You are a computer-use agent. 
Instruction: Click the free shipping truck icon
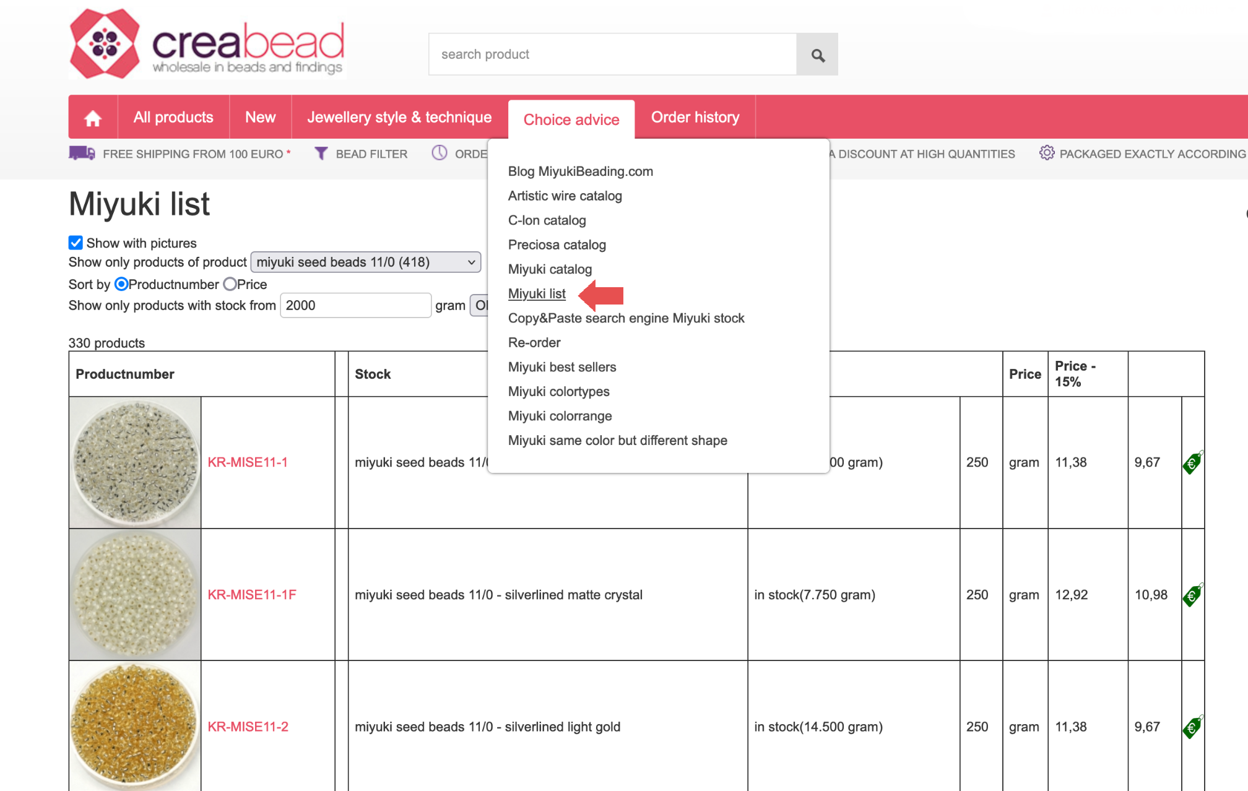82,153
